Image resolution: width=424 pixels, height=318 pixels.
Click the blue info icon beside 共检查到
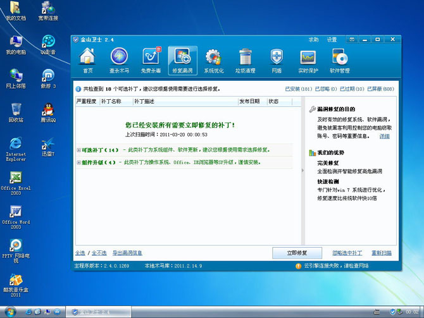coord(78,89)
